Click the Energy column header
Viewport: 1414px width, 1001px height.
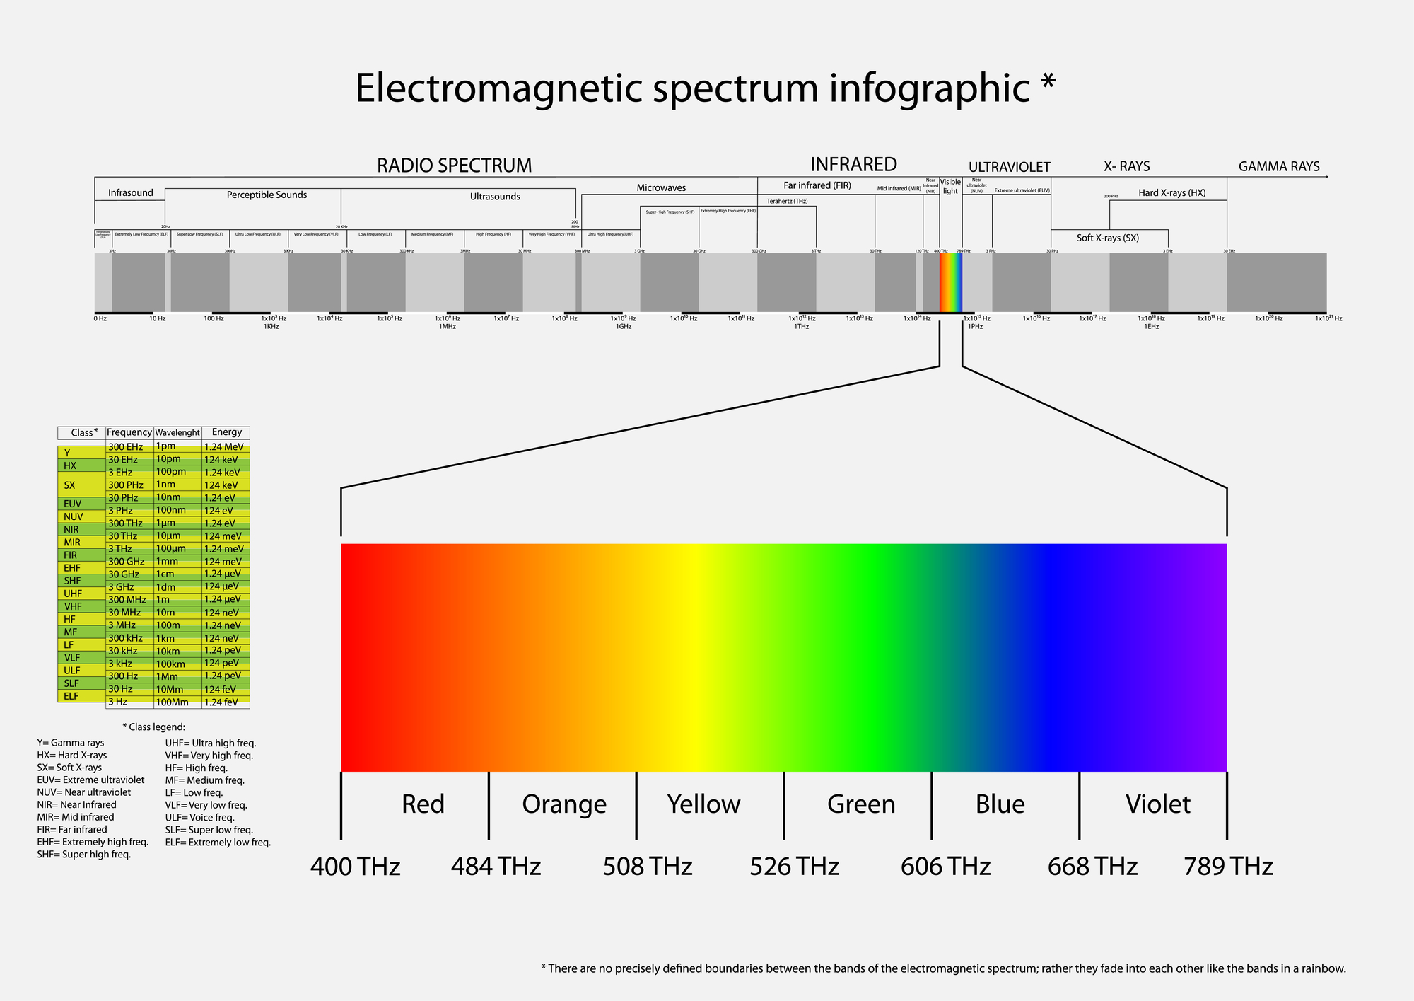pos(226,432)
